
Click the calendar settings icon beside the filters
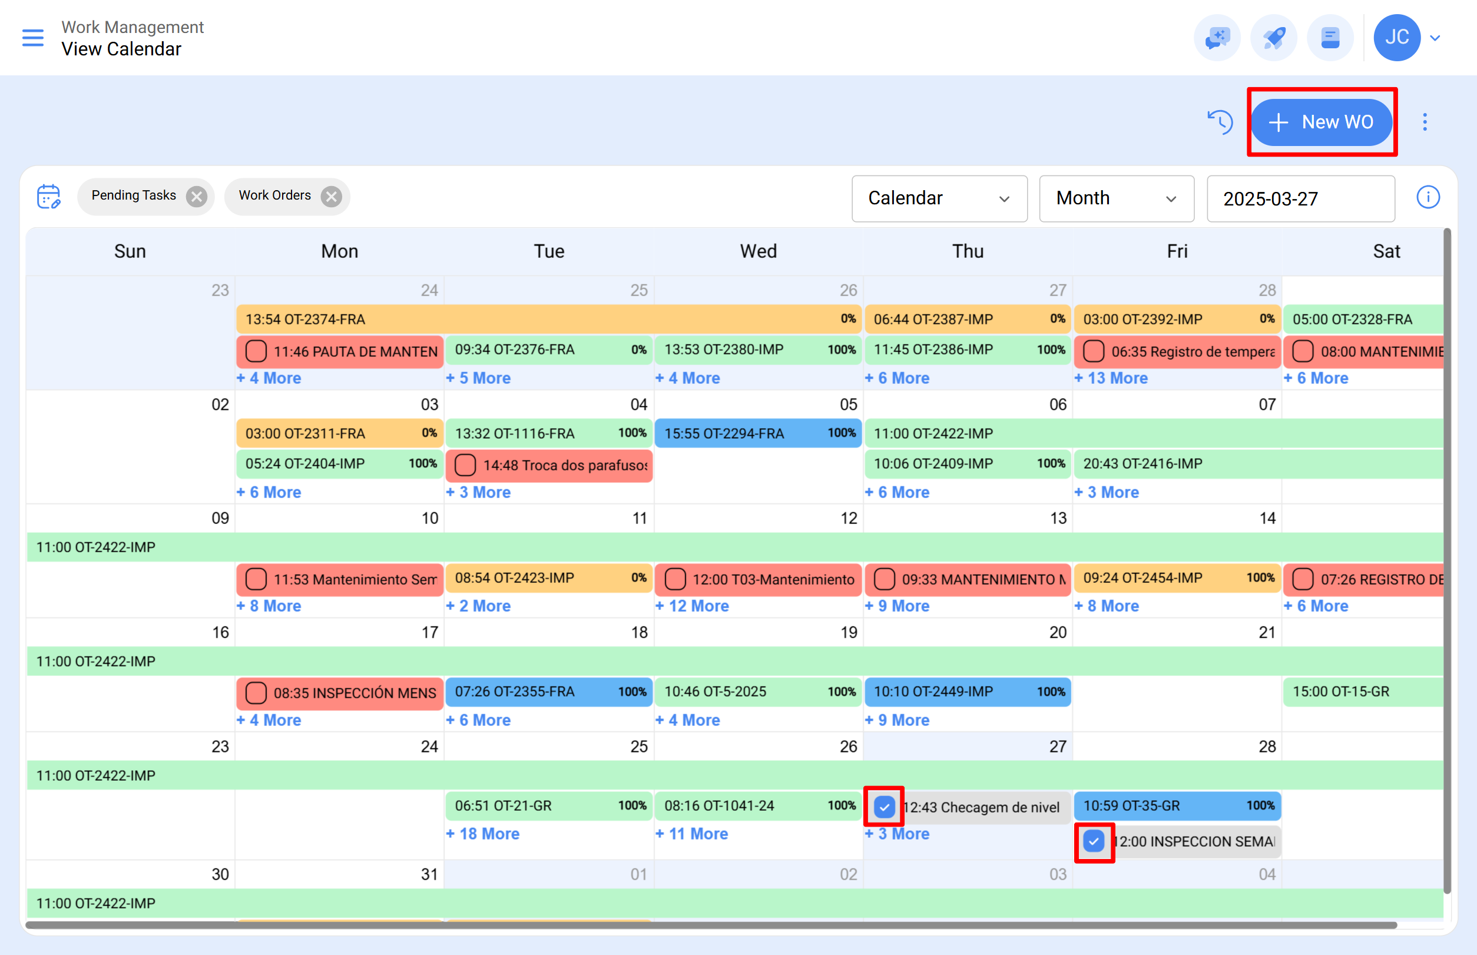[x=49, y=197]
